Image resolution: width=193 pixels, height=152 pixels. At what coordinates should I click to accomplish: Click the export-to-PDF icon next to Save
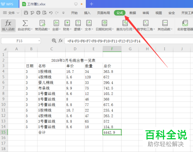(x=32, y=13)
